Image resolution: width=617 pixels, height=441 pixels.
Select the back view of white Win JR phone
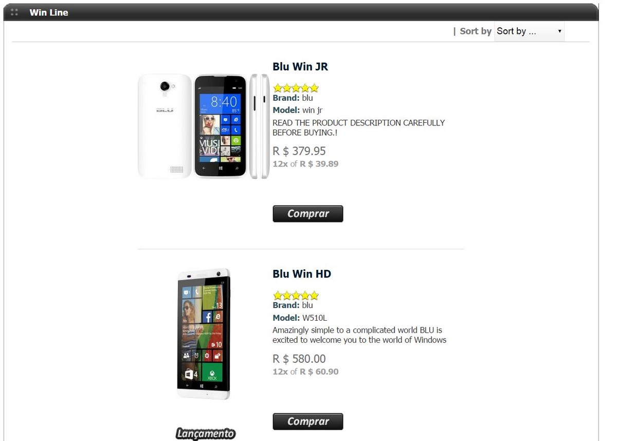[165, 126]
